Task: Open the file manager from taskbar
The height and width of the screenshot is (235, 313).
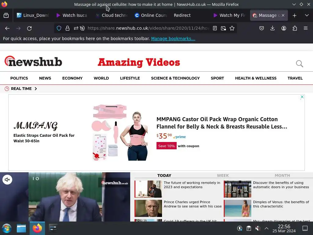Action: coord(21,228)
